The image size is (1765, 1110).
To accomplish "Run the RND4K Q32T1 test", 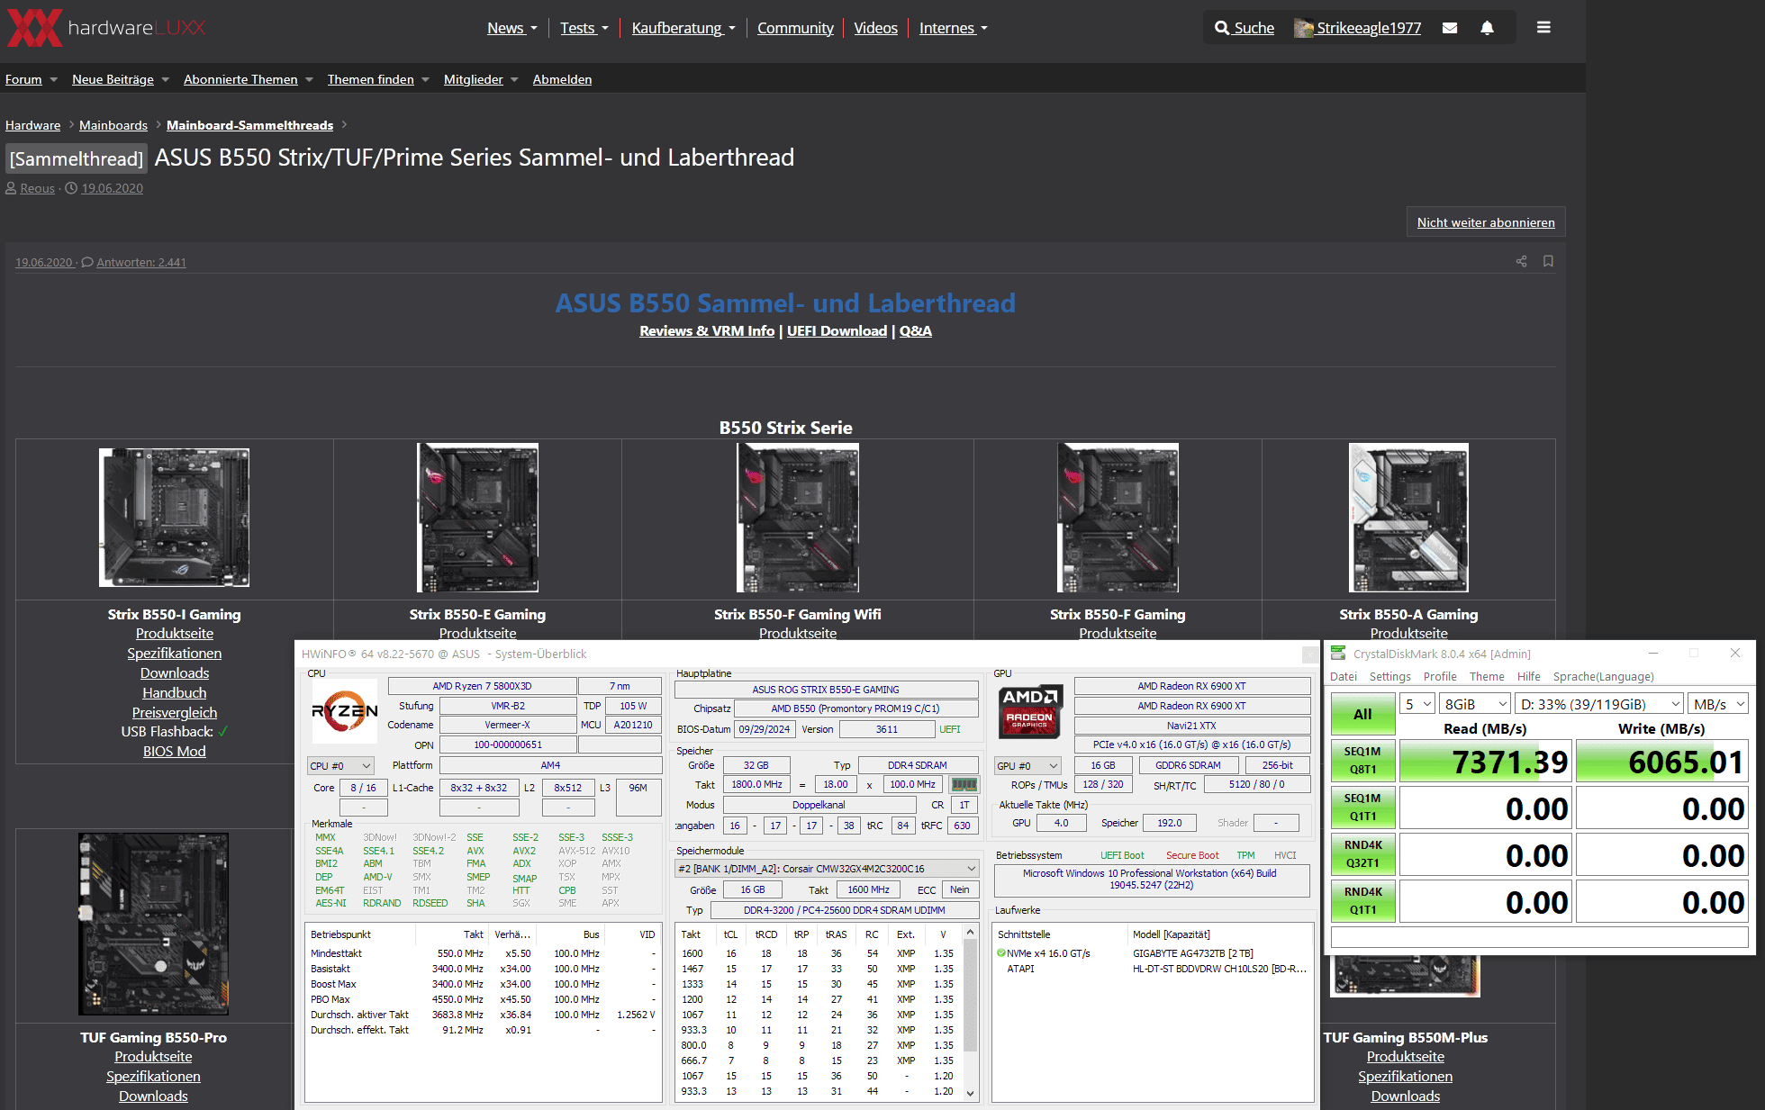I will 1362,854.
